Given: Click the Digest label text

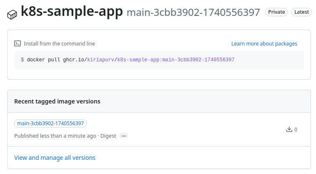Looking at the screenshot, I should 108,136.
